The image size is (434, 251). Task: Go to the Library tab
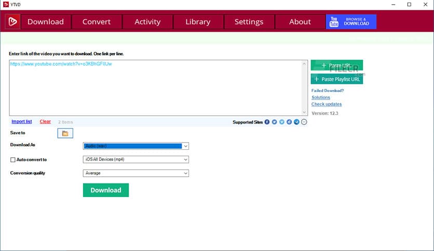[x=198, y=22]
